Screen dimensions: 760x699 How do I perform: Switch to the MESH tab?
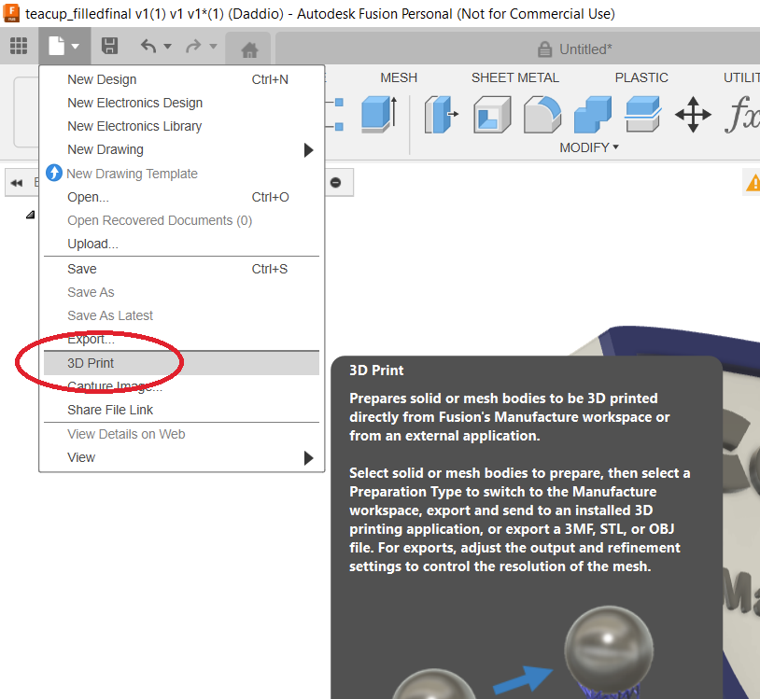[399, 77]
